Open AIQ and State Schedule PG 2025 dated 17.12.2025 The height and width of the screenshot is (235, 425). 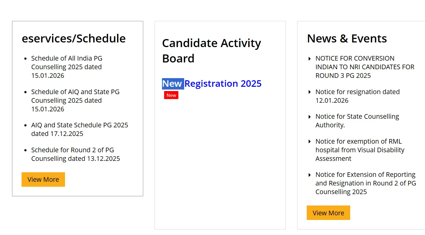(x=79, y=129)
